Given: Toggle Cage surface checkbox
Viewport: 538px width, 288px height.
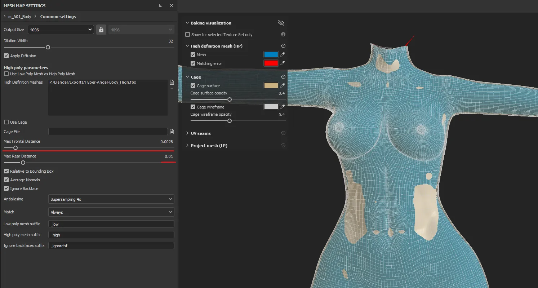Looking at the screenshot, I should pos(193,86).
